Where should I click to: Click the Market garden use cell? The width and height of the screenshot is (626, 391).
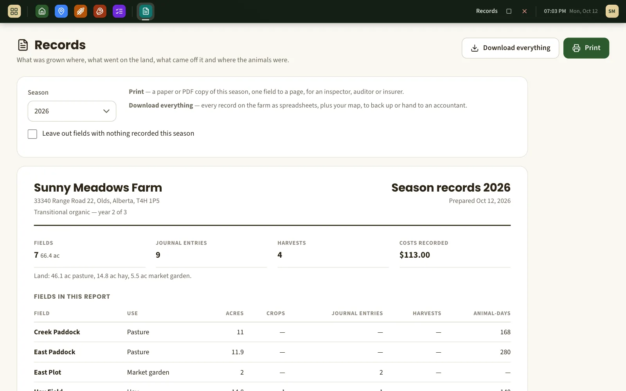pyautogui.click(x=148, y=372)
